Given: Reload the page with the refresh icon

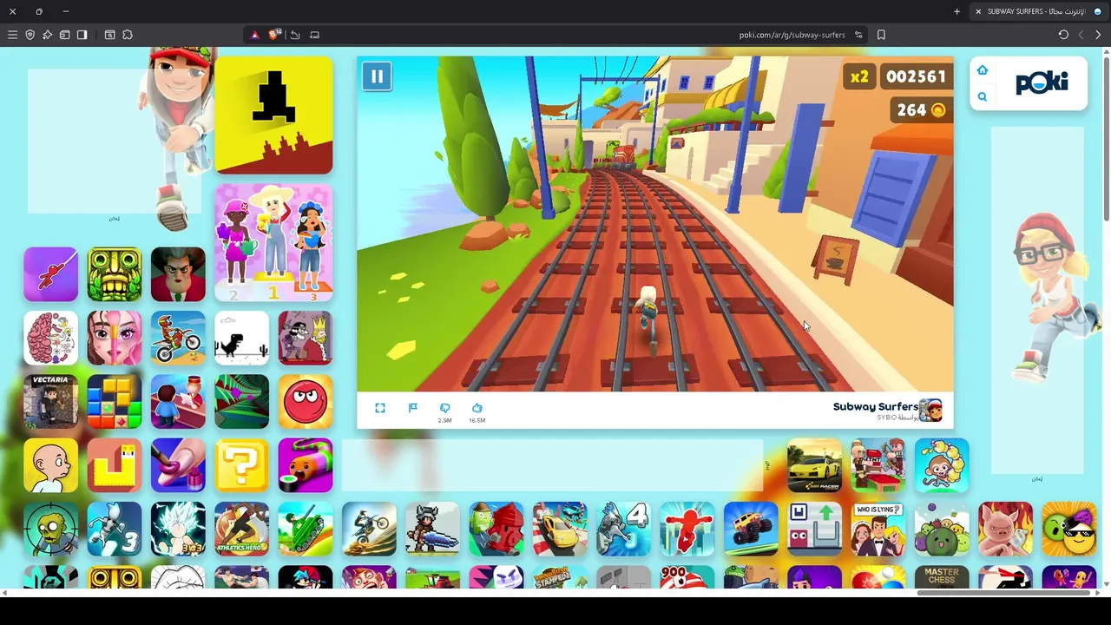Looking at the screenshot, I should click(x=1063, y=35).
